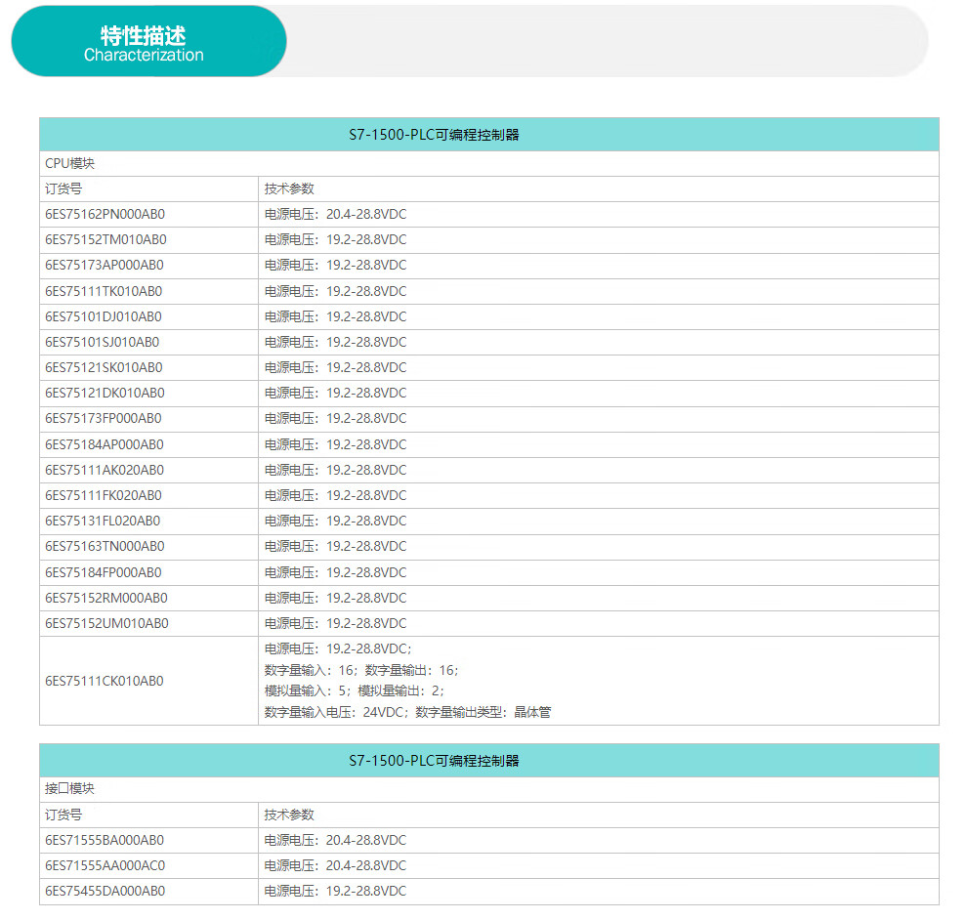Select order number 6ES75173AP000AB0
967x920 pixels.
(105, 265)
